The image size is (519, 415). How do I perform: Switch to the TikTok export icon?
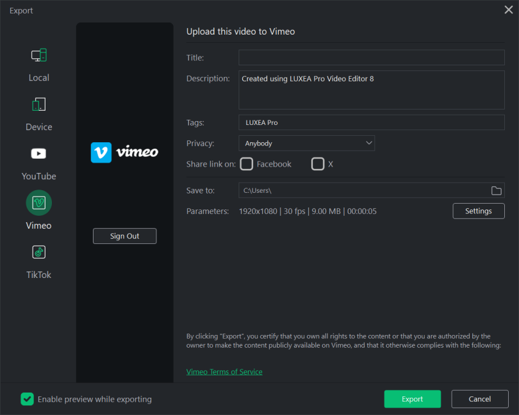coord(38,252)
